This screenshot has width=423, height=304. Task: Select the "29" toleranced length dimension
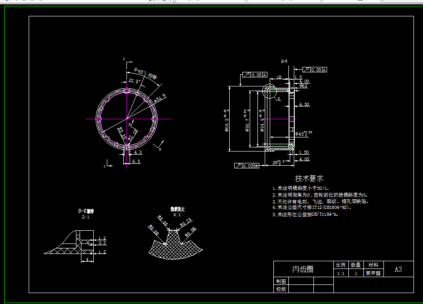[x=278, y=162]
